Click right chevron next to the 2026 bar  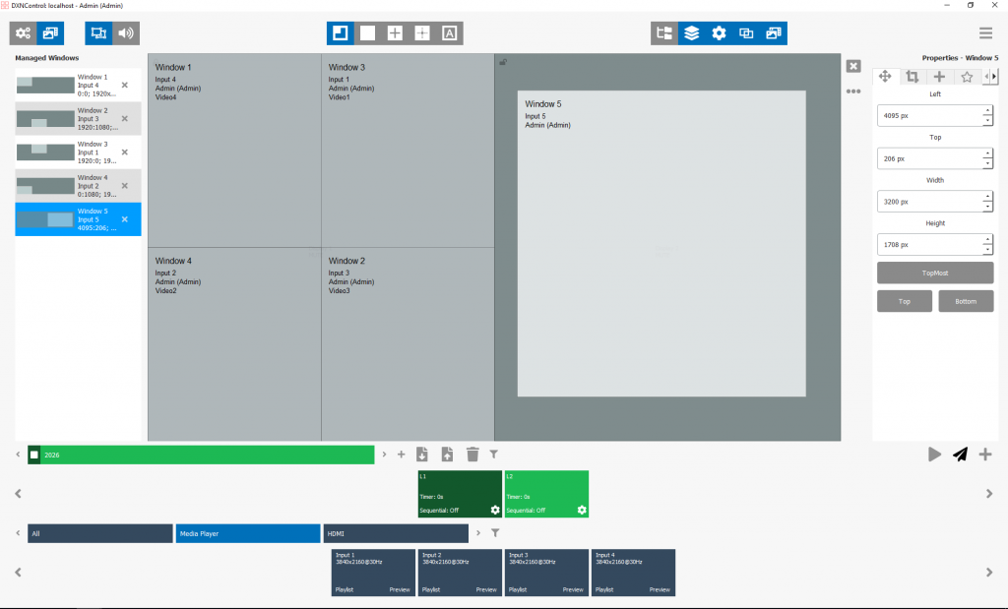coord(385,455)
